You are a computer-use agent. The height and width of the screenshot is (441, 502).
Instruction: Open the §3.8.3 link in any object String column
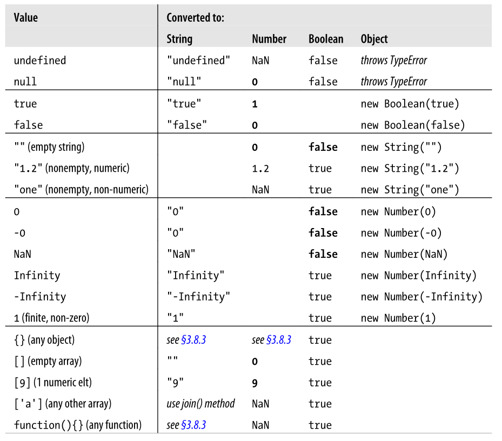pos(193,340)
